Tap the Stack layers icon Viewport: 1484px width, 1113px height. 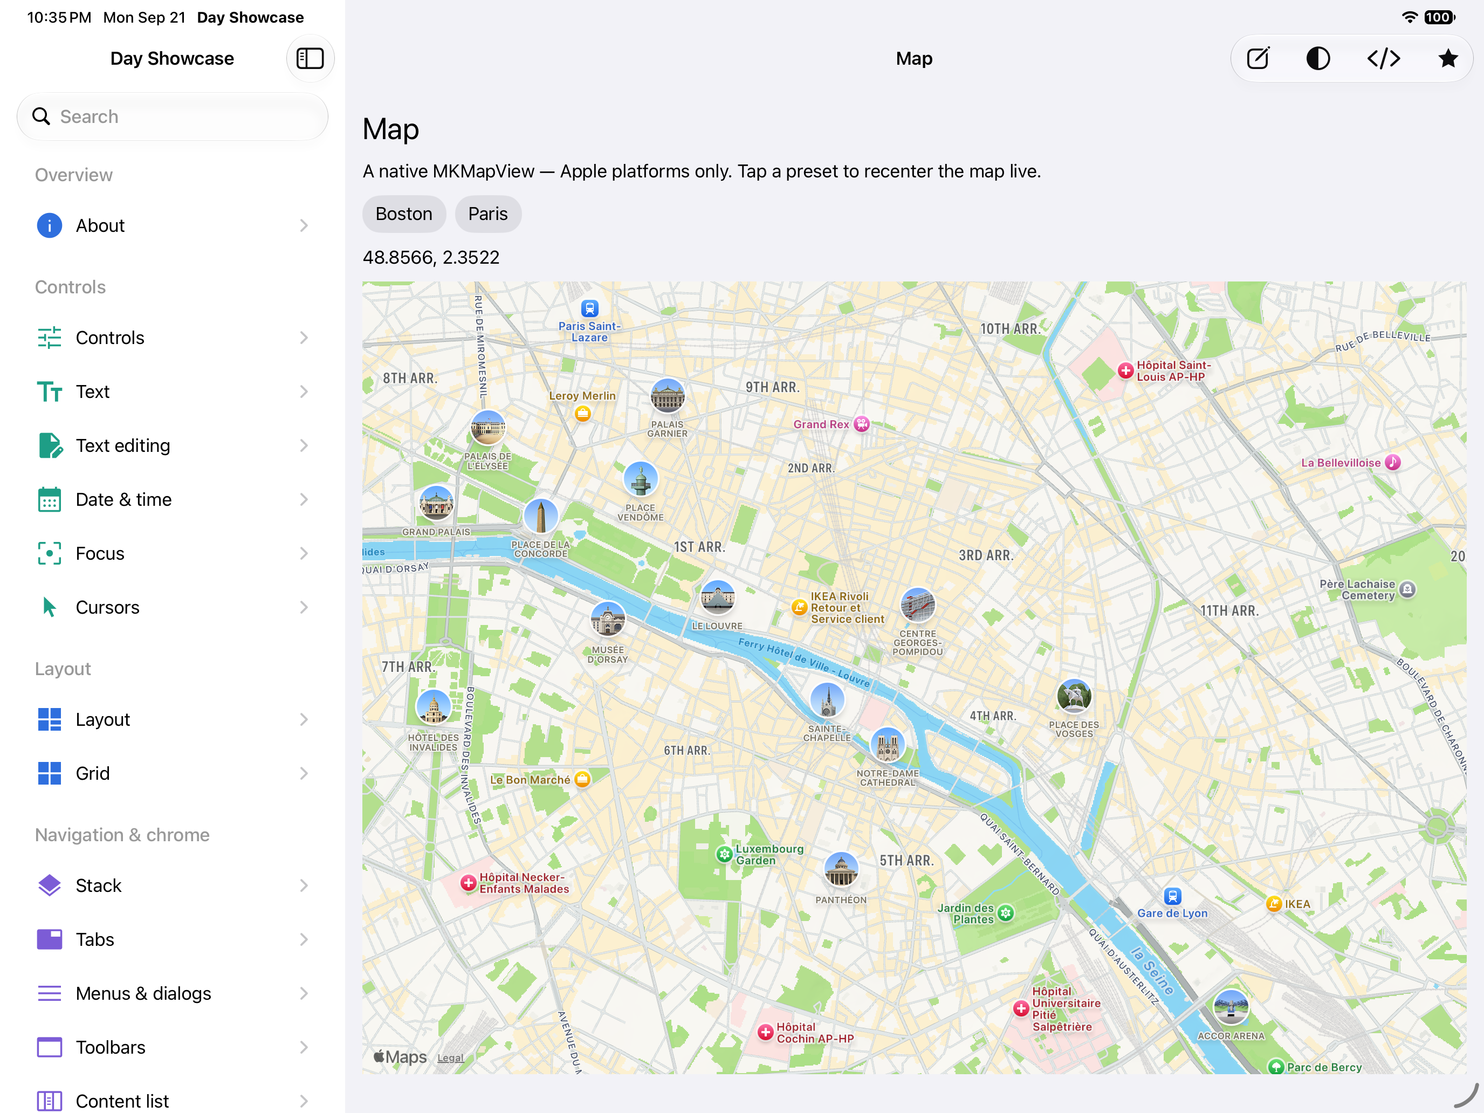(x=50, y=885)
